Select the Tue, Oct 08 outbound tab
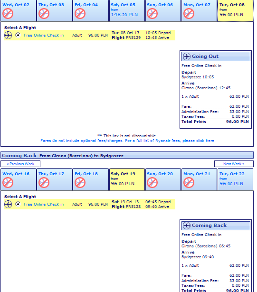257x292 pixels. coord(235,10)
